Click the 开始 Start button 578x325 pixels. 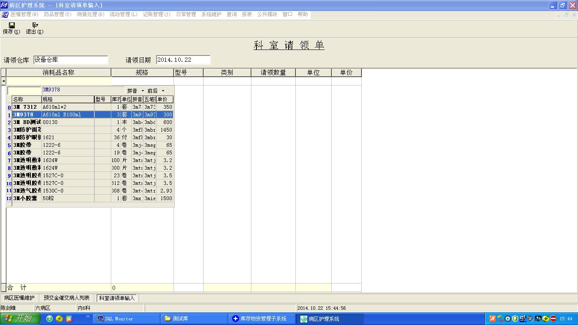pyautogui.click(x=20, y=319)
